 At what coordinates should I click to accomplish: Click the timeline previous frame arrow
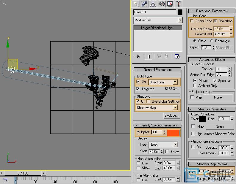point(2,173)
